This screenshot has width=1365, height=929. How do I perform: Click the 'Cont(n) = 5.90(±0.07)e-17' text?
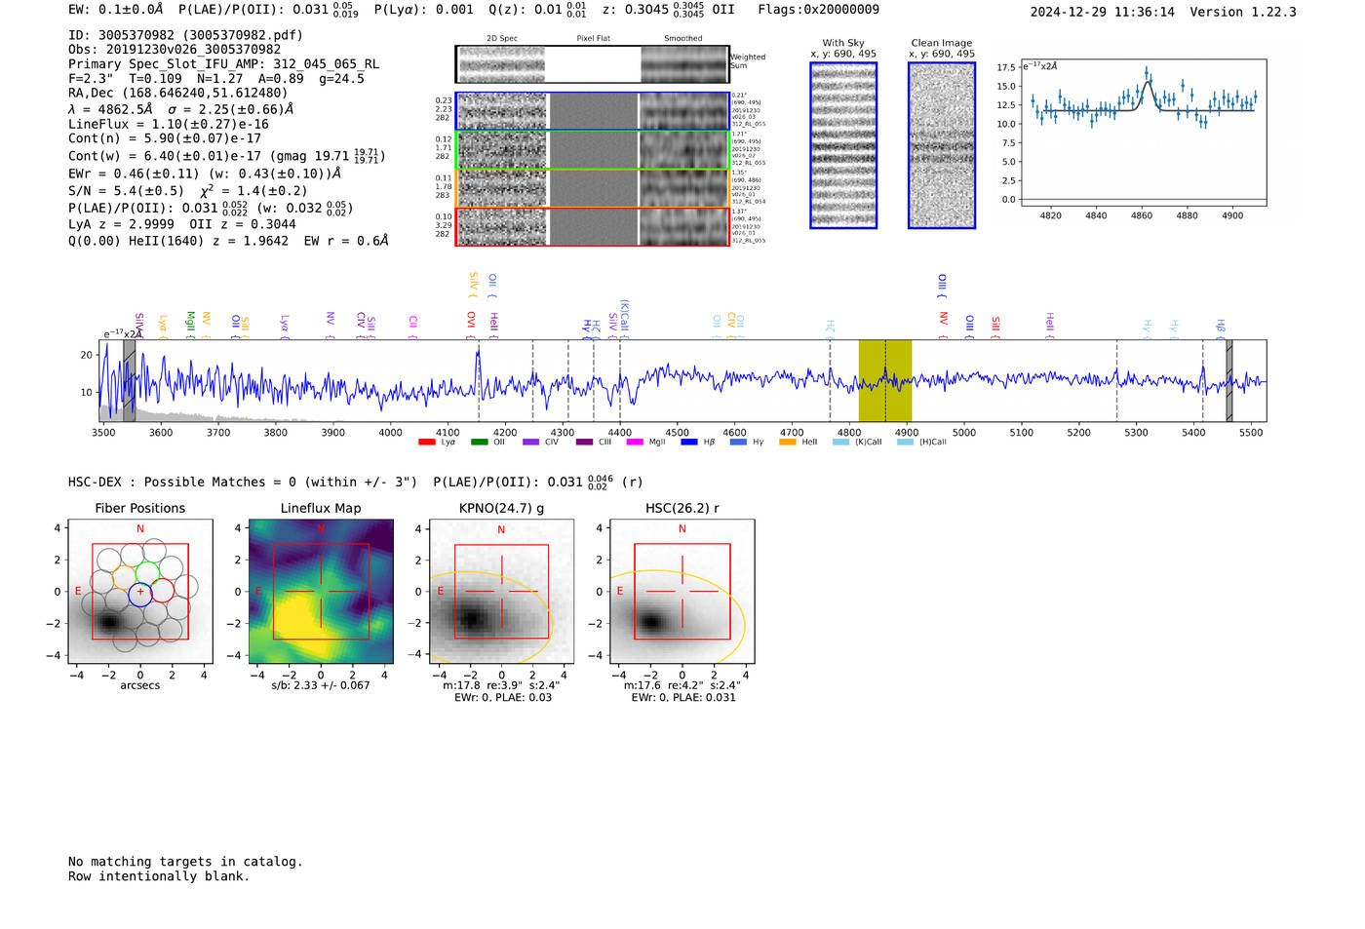click(x=165, y=138)
